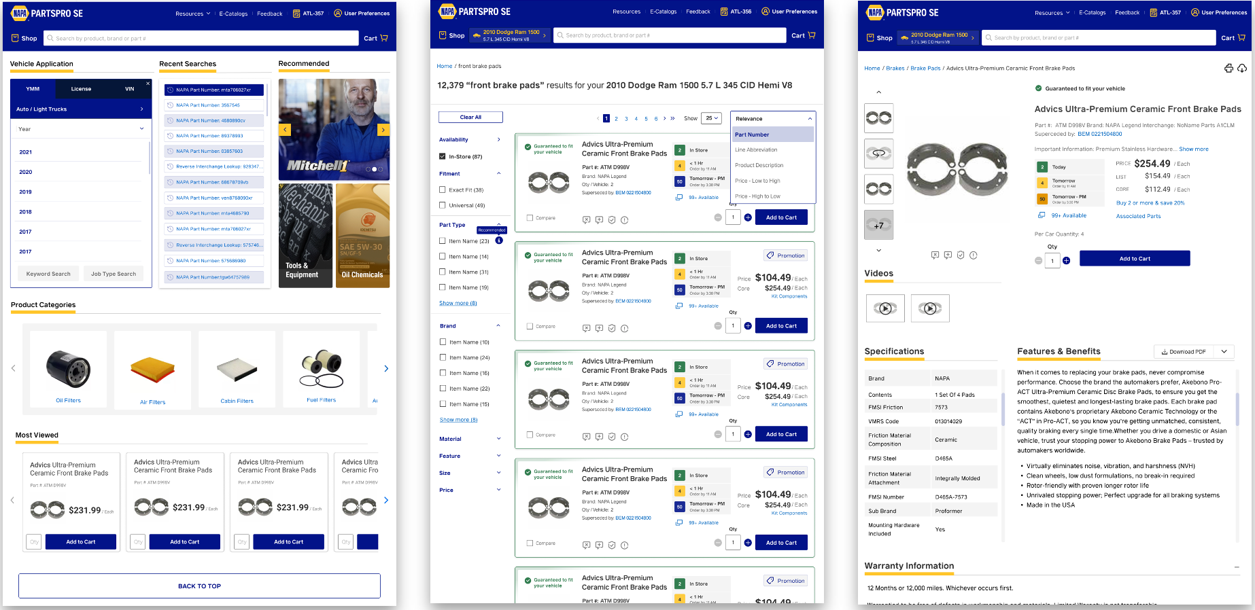1255x610 pixels.
Task: Open the Show 25 per page dropdown
Action: pos(712,118)
